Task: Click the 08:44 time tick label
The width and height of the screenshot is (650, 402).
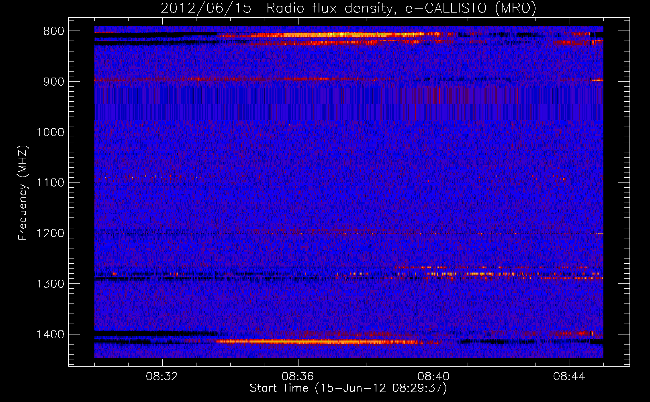Action: (x=570, y=377)
